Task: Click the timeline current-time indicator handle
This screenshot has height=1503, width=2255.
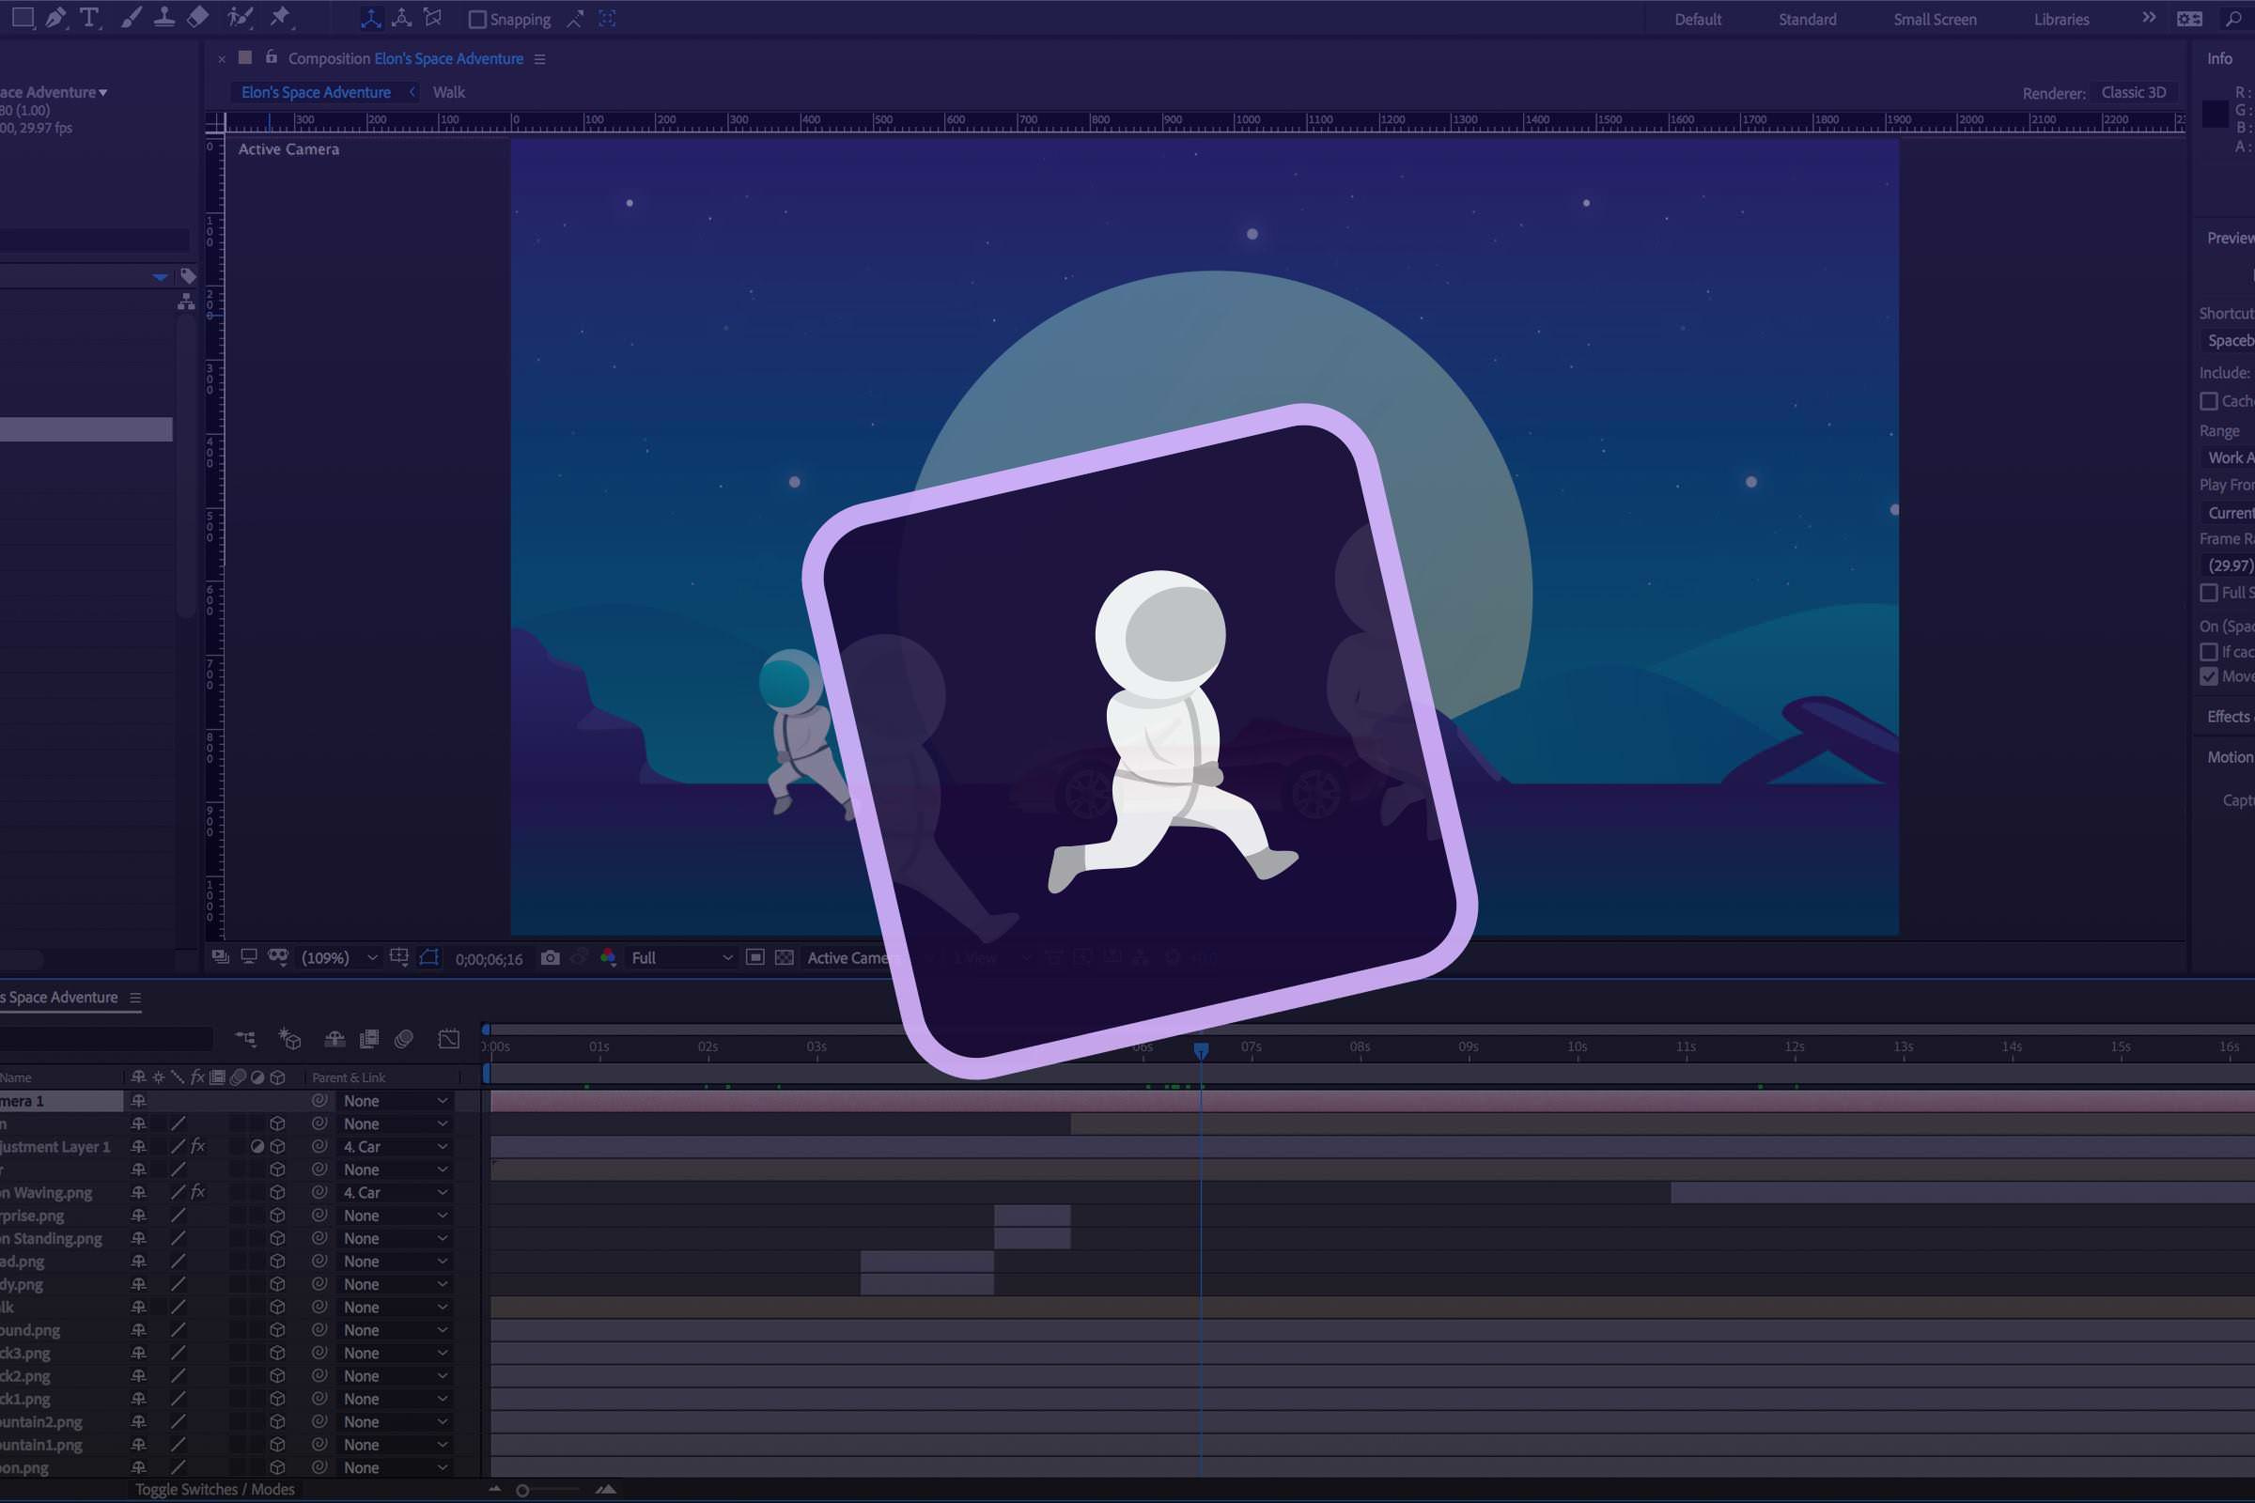Action: tap(1202, 1050)
